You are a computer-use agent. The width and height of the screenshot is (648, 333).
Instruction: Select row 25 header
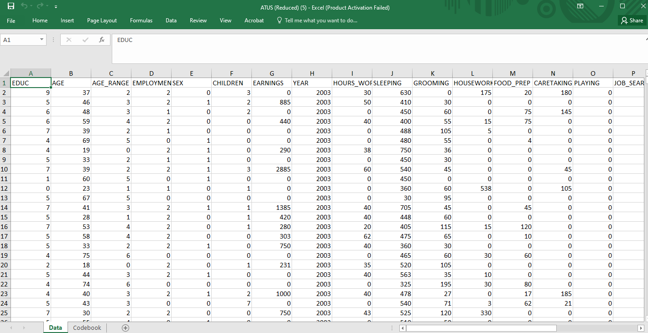click(x=5, y=313)
